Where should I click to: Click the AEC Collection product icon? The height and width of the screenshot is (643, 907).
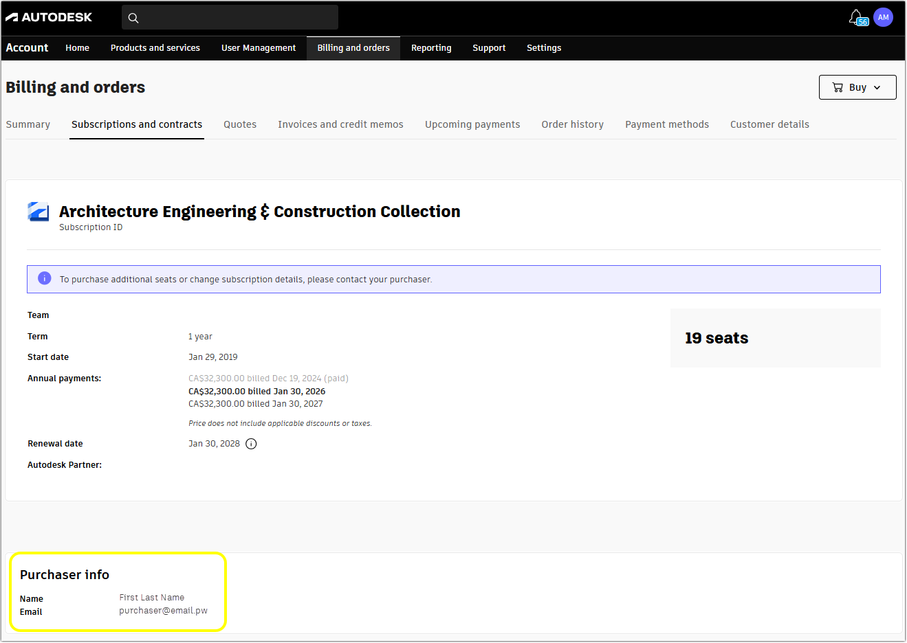(38, 212)
